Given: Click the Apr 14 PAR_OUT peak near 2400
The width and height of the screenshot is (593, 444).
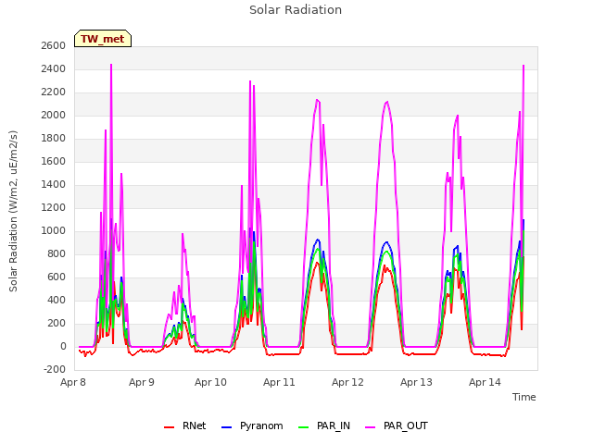Looking at the screenshot, I should 524,66.
